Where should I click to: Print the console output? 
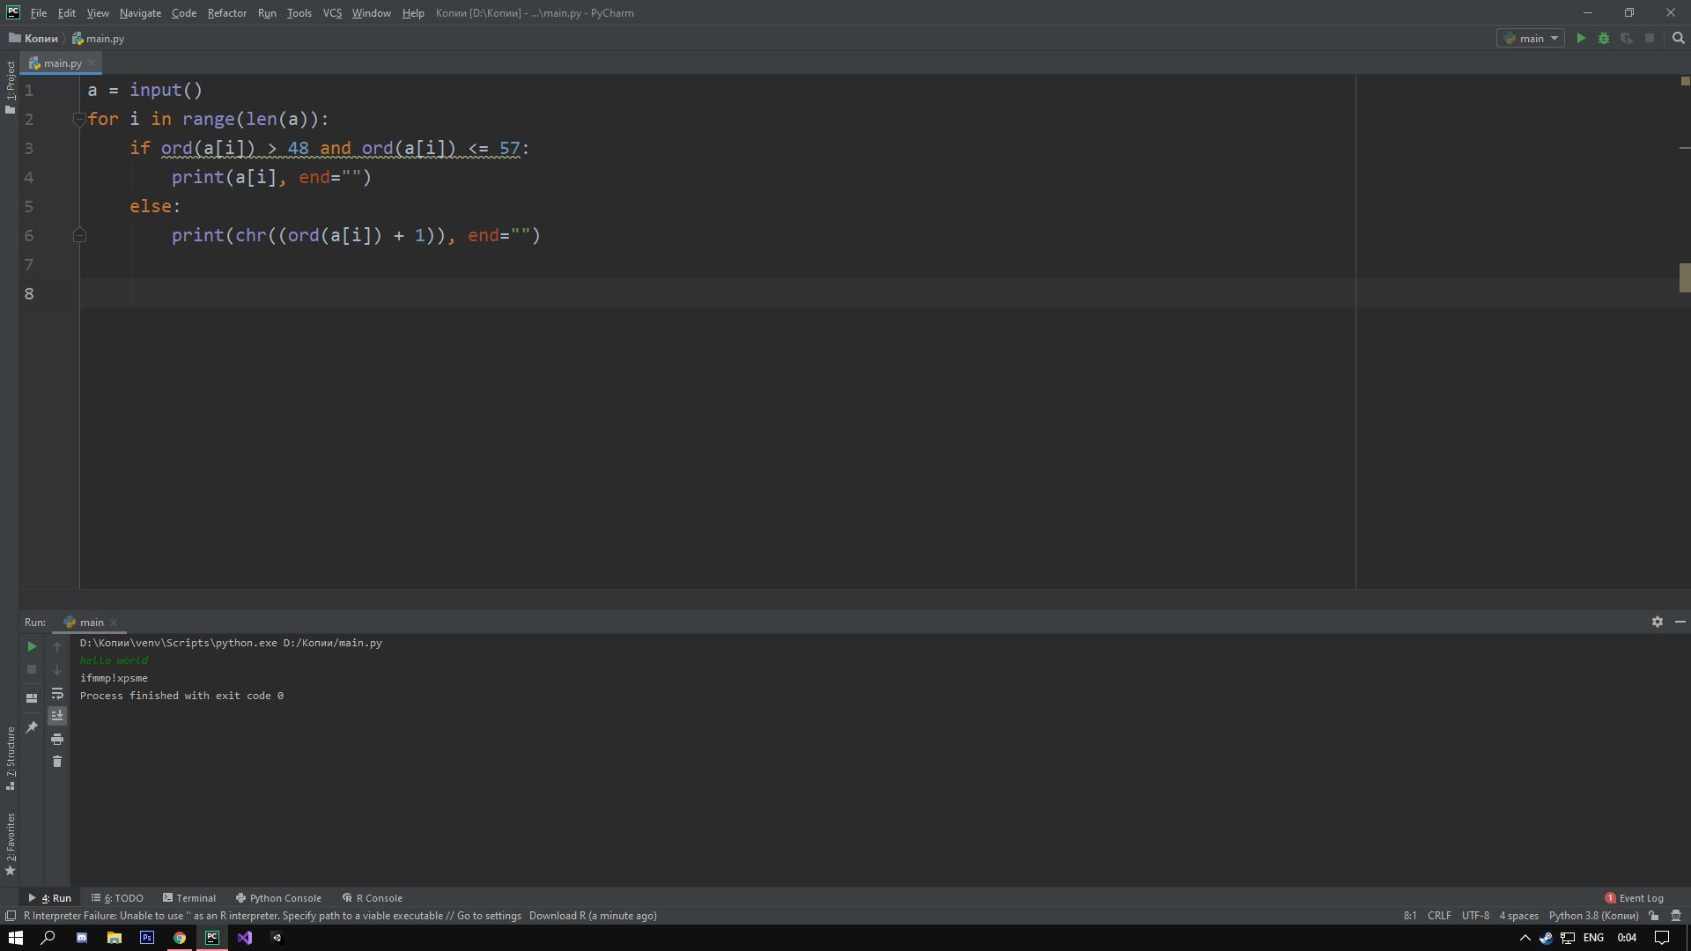tap(57, 739)
